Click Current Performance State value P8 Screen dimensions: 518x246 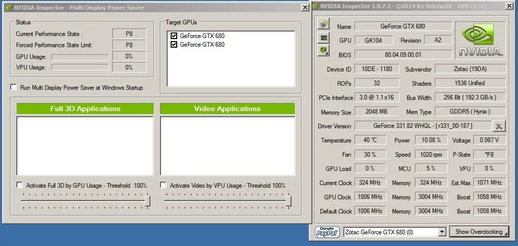point(129,33)
